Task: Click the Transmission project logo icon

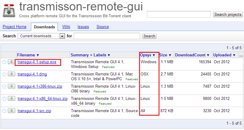Action: click(x=10, y=10)
